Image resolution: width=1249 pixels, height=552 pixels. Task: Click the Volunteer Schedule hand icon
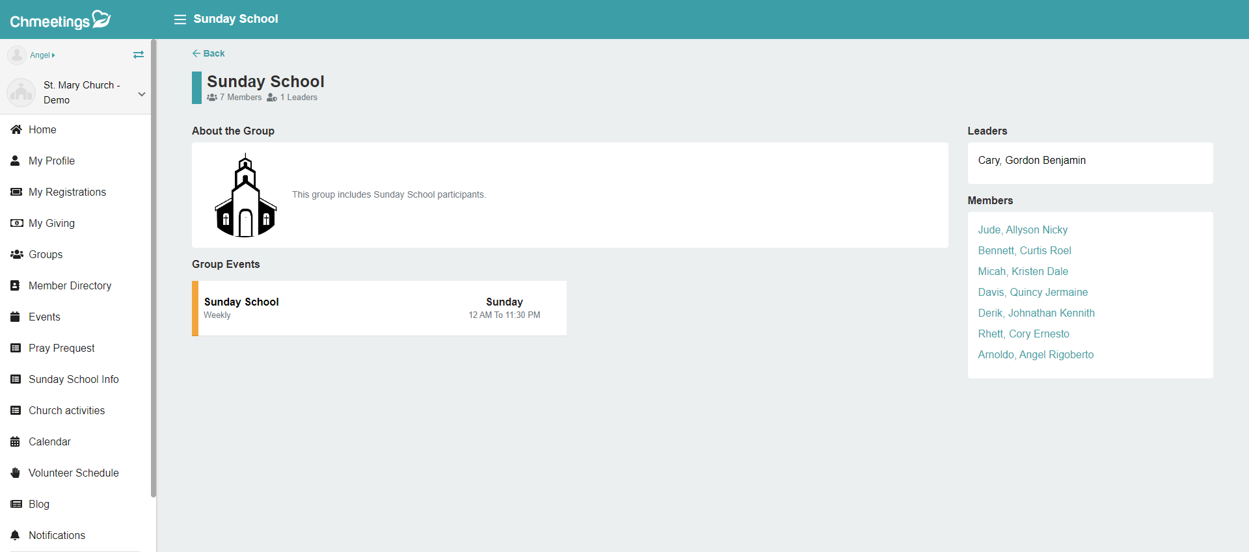[x=16, y=473]
